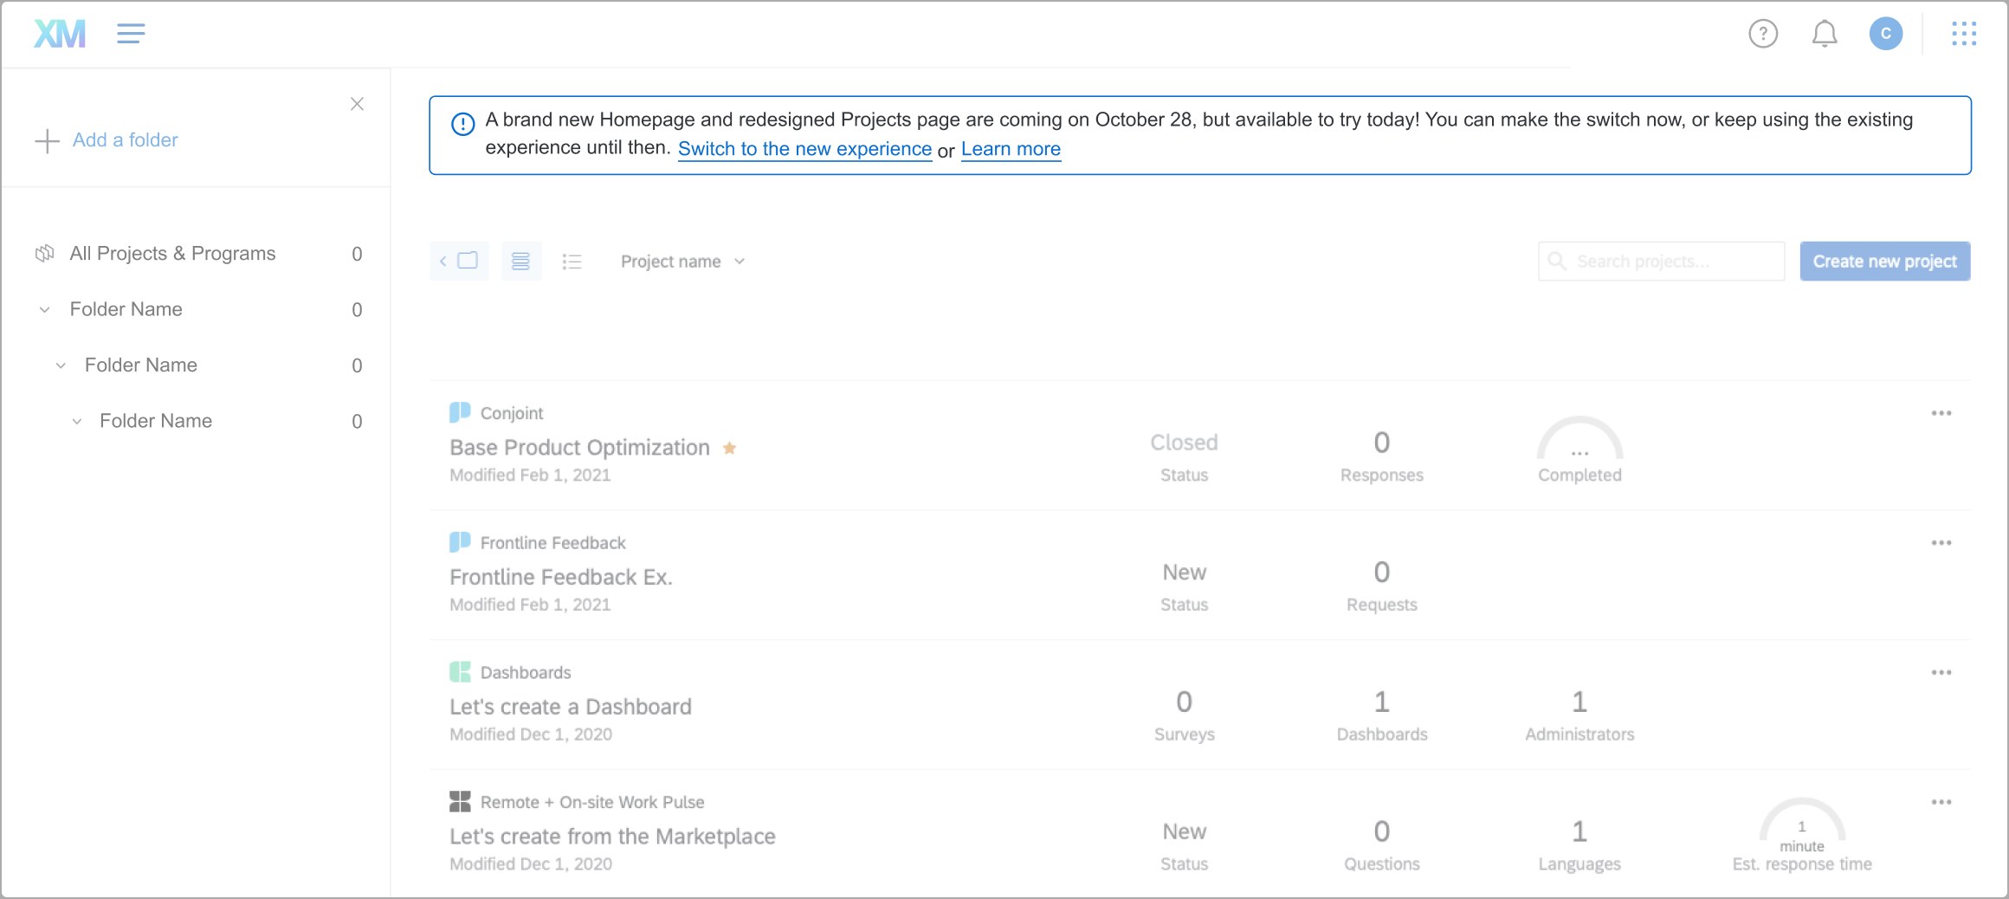This screenshot has width=2009, height=899.
Task: Open the account avatar labeled C
Action: pos(1886,34)
